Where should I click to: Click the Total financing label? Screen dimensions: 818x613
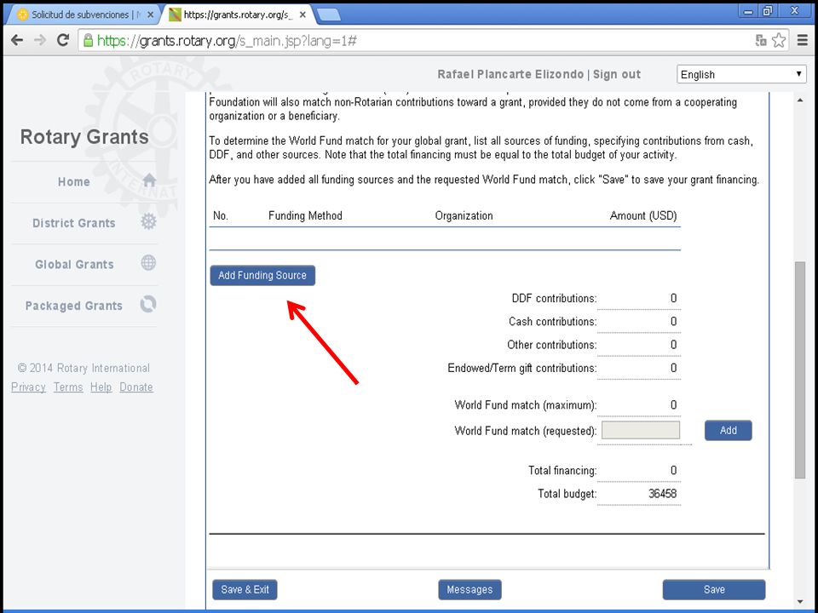[562, 471]
